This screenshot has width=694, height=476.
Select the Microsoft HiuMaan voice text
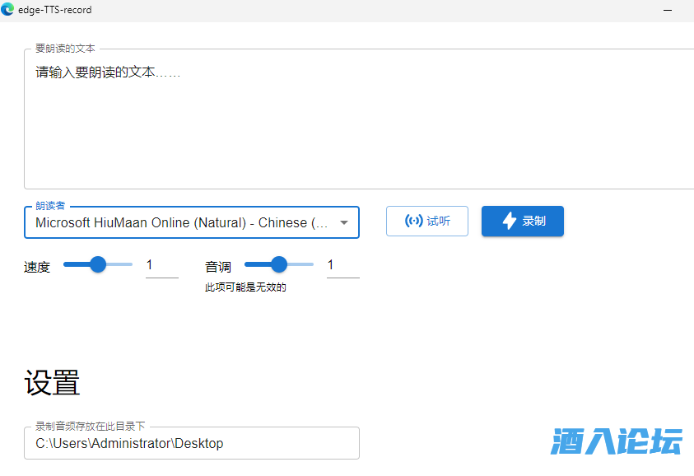click(x=181, y=222)
